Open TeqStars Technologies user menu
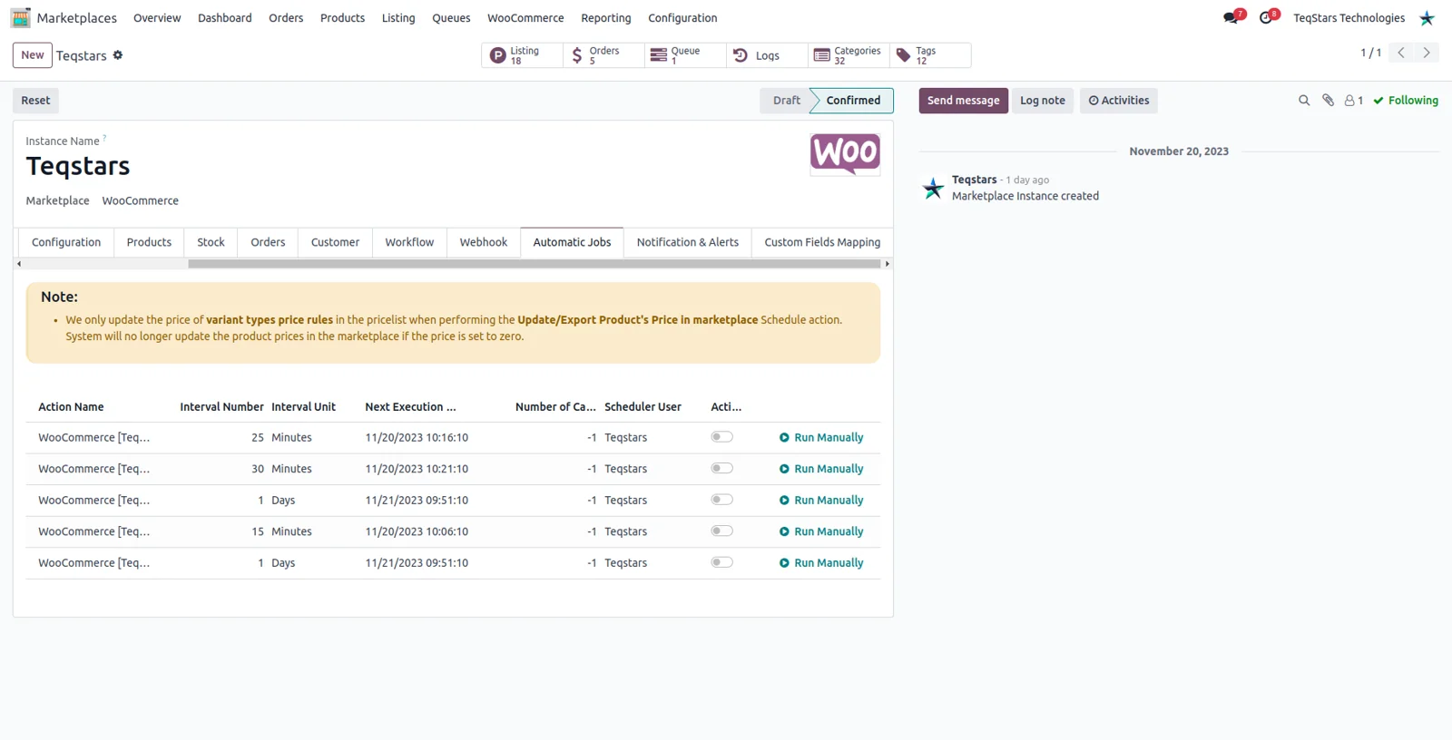The image size is (1452, 740). 1349,18
